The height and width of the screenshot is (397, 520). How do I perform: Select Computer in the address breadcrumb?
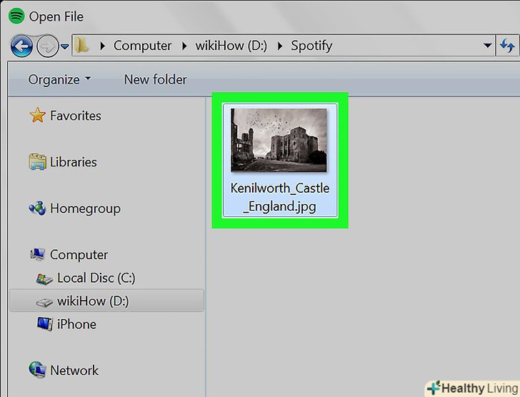[x=142, y=46]
